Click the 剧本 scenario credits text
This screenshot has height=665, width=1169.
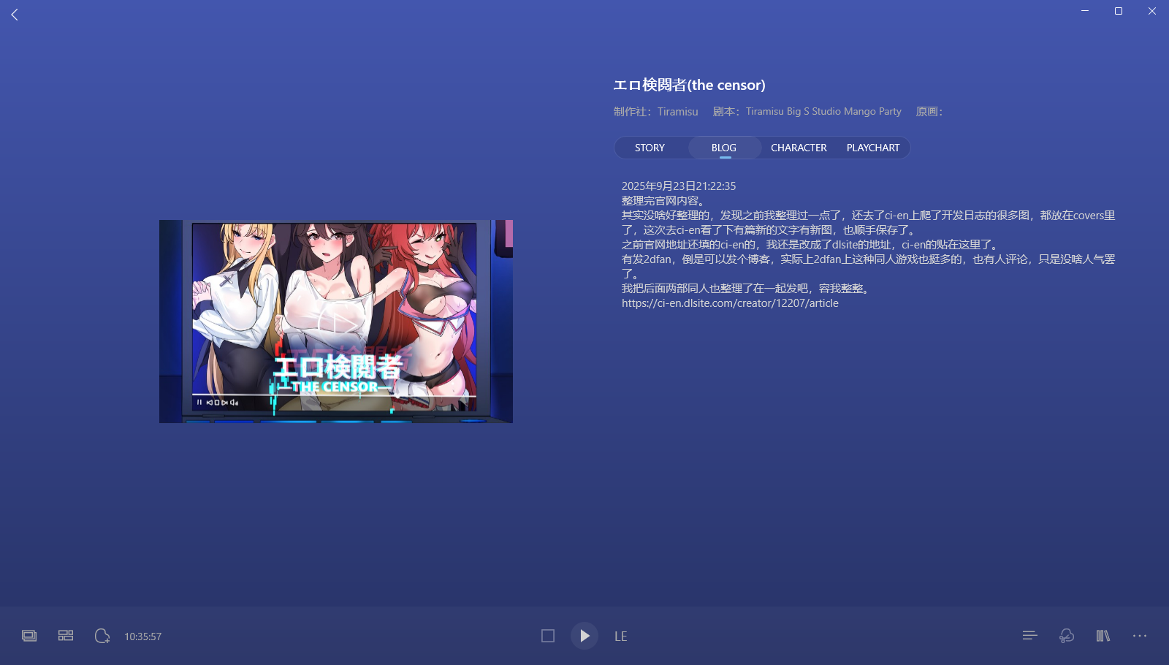(807, 112)
